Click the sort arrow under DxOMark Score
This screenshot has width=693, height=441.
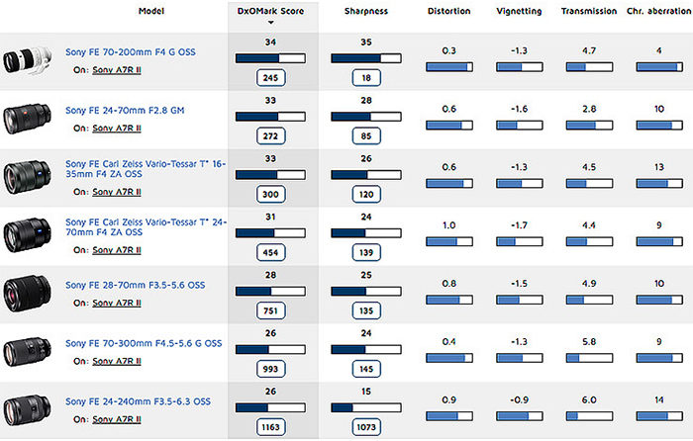(271, 23)
